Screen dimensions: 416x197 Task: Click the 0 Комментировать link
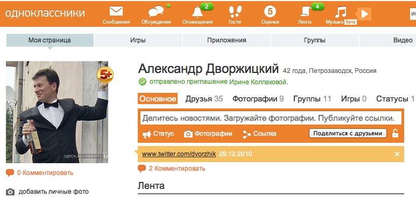click(45, 173)
